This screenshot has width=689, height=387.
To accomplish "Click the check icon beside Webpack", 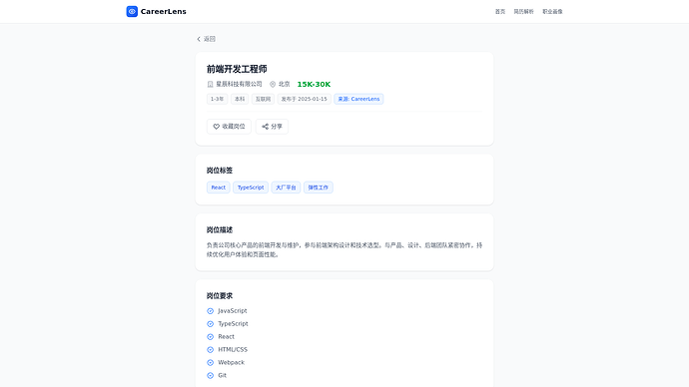I will click(x=210, y=362).
